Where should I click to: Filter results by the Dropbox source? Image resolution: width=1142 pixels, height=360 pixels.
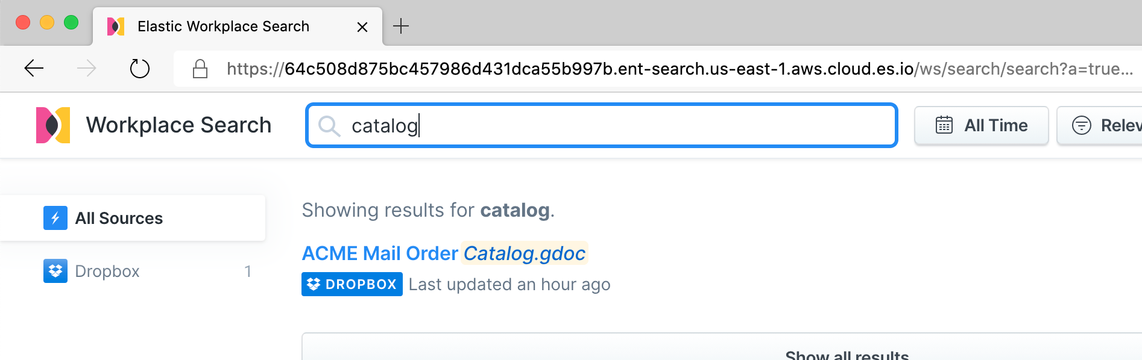tap(106, 271)
